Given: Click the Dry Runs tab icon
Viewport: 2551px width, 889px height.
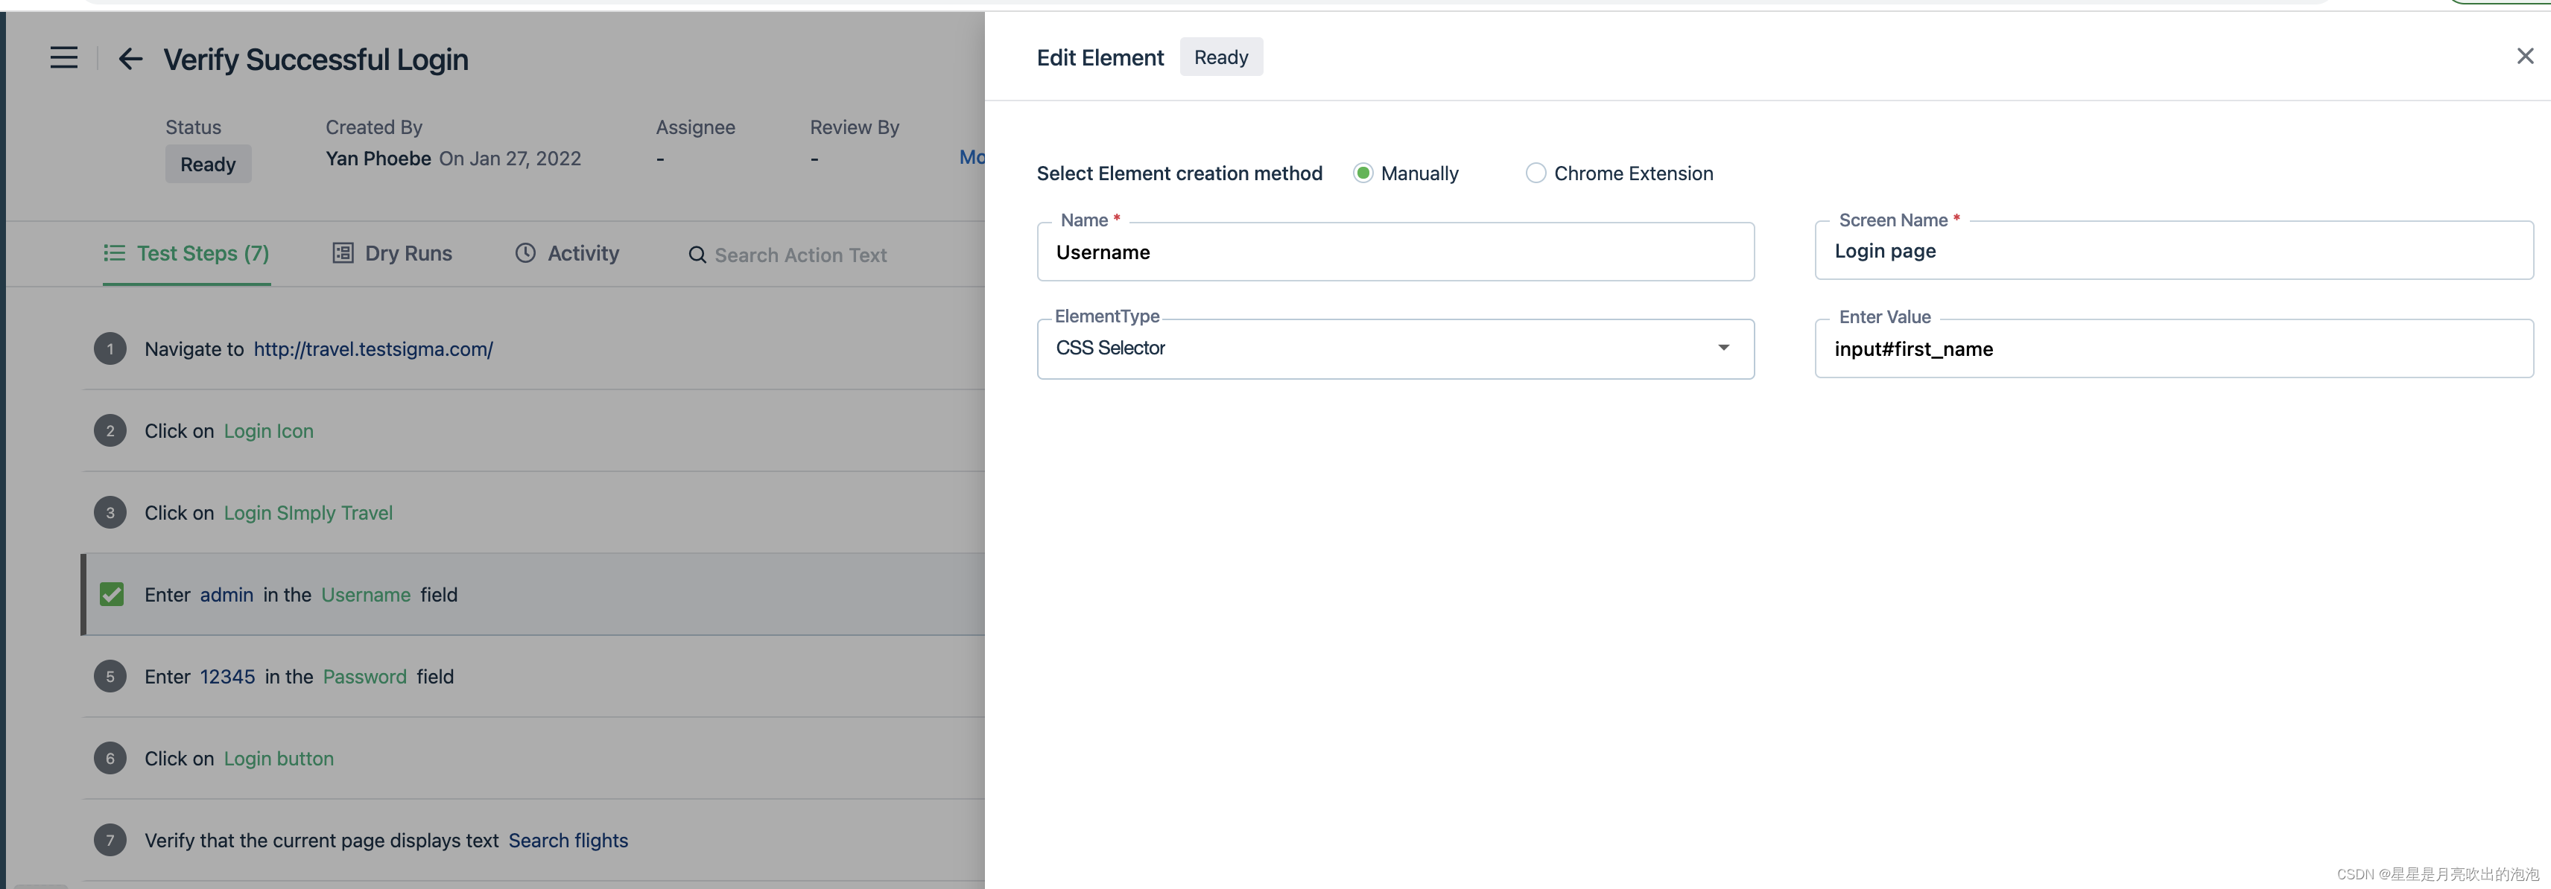Looking at the screenshot, I should point(343,253).
